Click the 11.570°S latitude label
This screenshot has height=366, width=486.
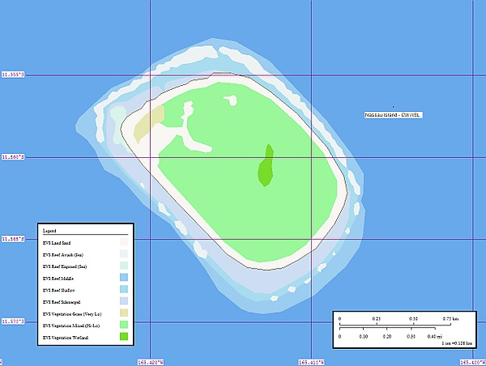coord(13,322)
